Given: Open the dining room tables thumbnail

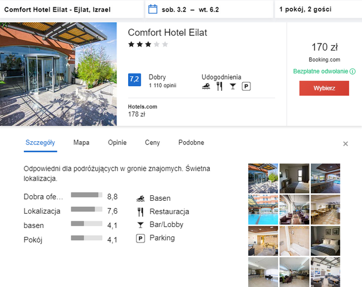Looking at the screenshot, I should point(325,210).
